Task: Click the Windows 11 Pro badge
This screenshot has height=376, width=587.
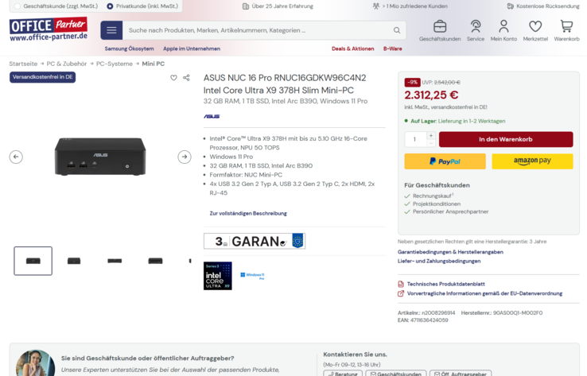Action: click(x=252, y=276)
